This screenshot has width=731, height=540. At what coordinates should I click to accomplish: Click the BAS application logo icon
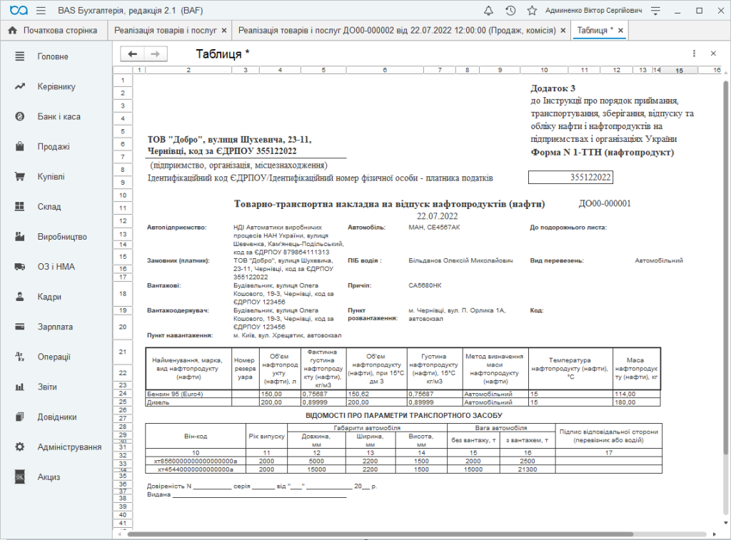19,10
